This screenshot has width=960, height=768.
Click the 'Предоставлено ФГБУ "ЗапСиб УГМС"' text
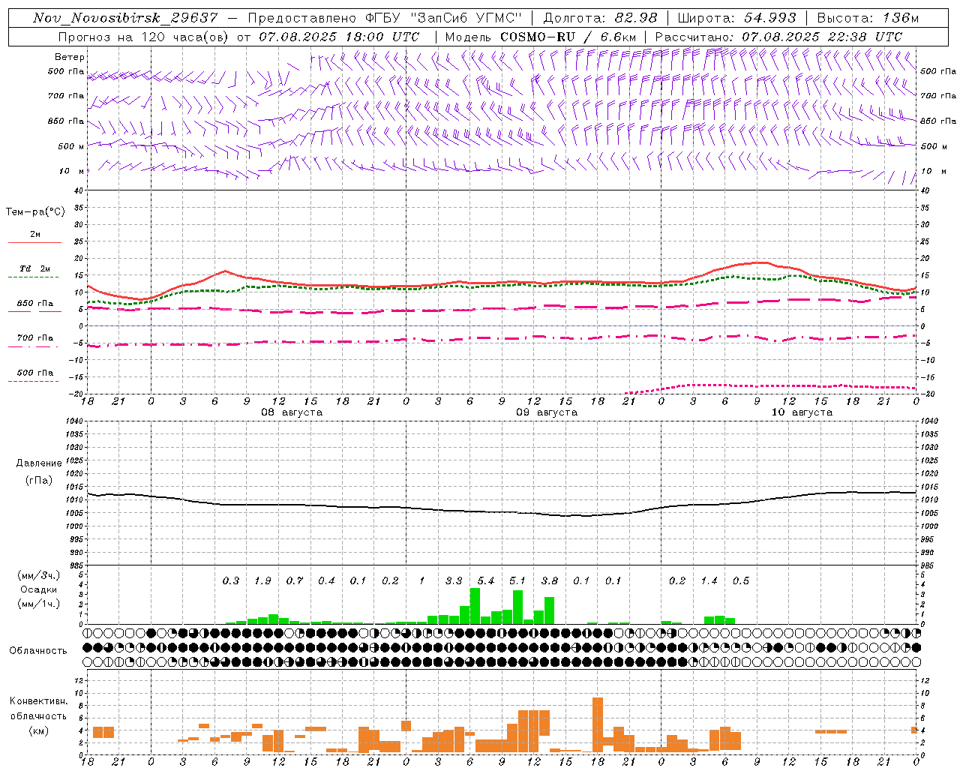click(x=384, y=18)
